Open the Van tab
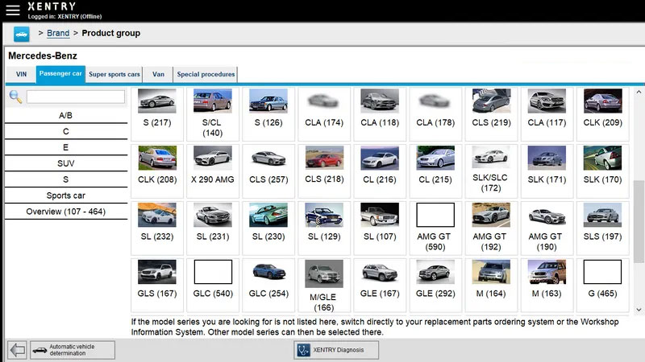Viewport: 645px width, 362px height. [x=158, y=75]
